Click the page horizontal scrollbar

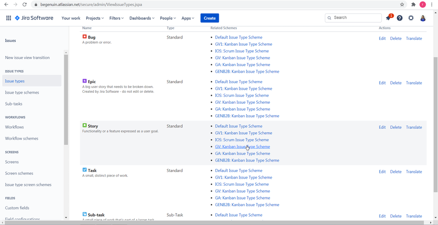217,222
